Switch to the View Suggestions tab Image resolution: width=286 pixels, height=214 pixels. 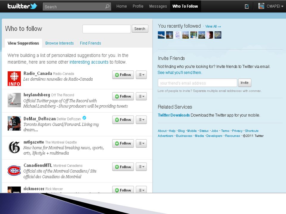point(23,43)
